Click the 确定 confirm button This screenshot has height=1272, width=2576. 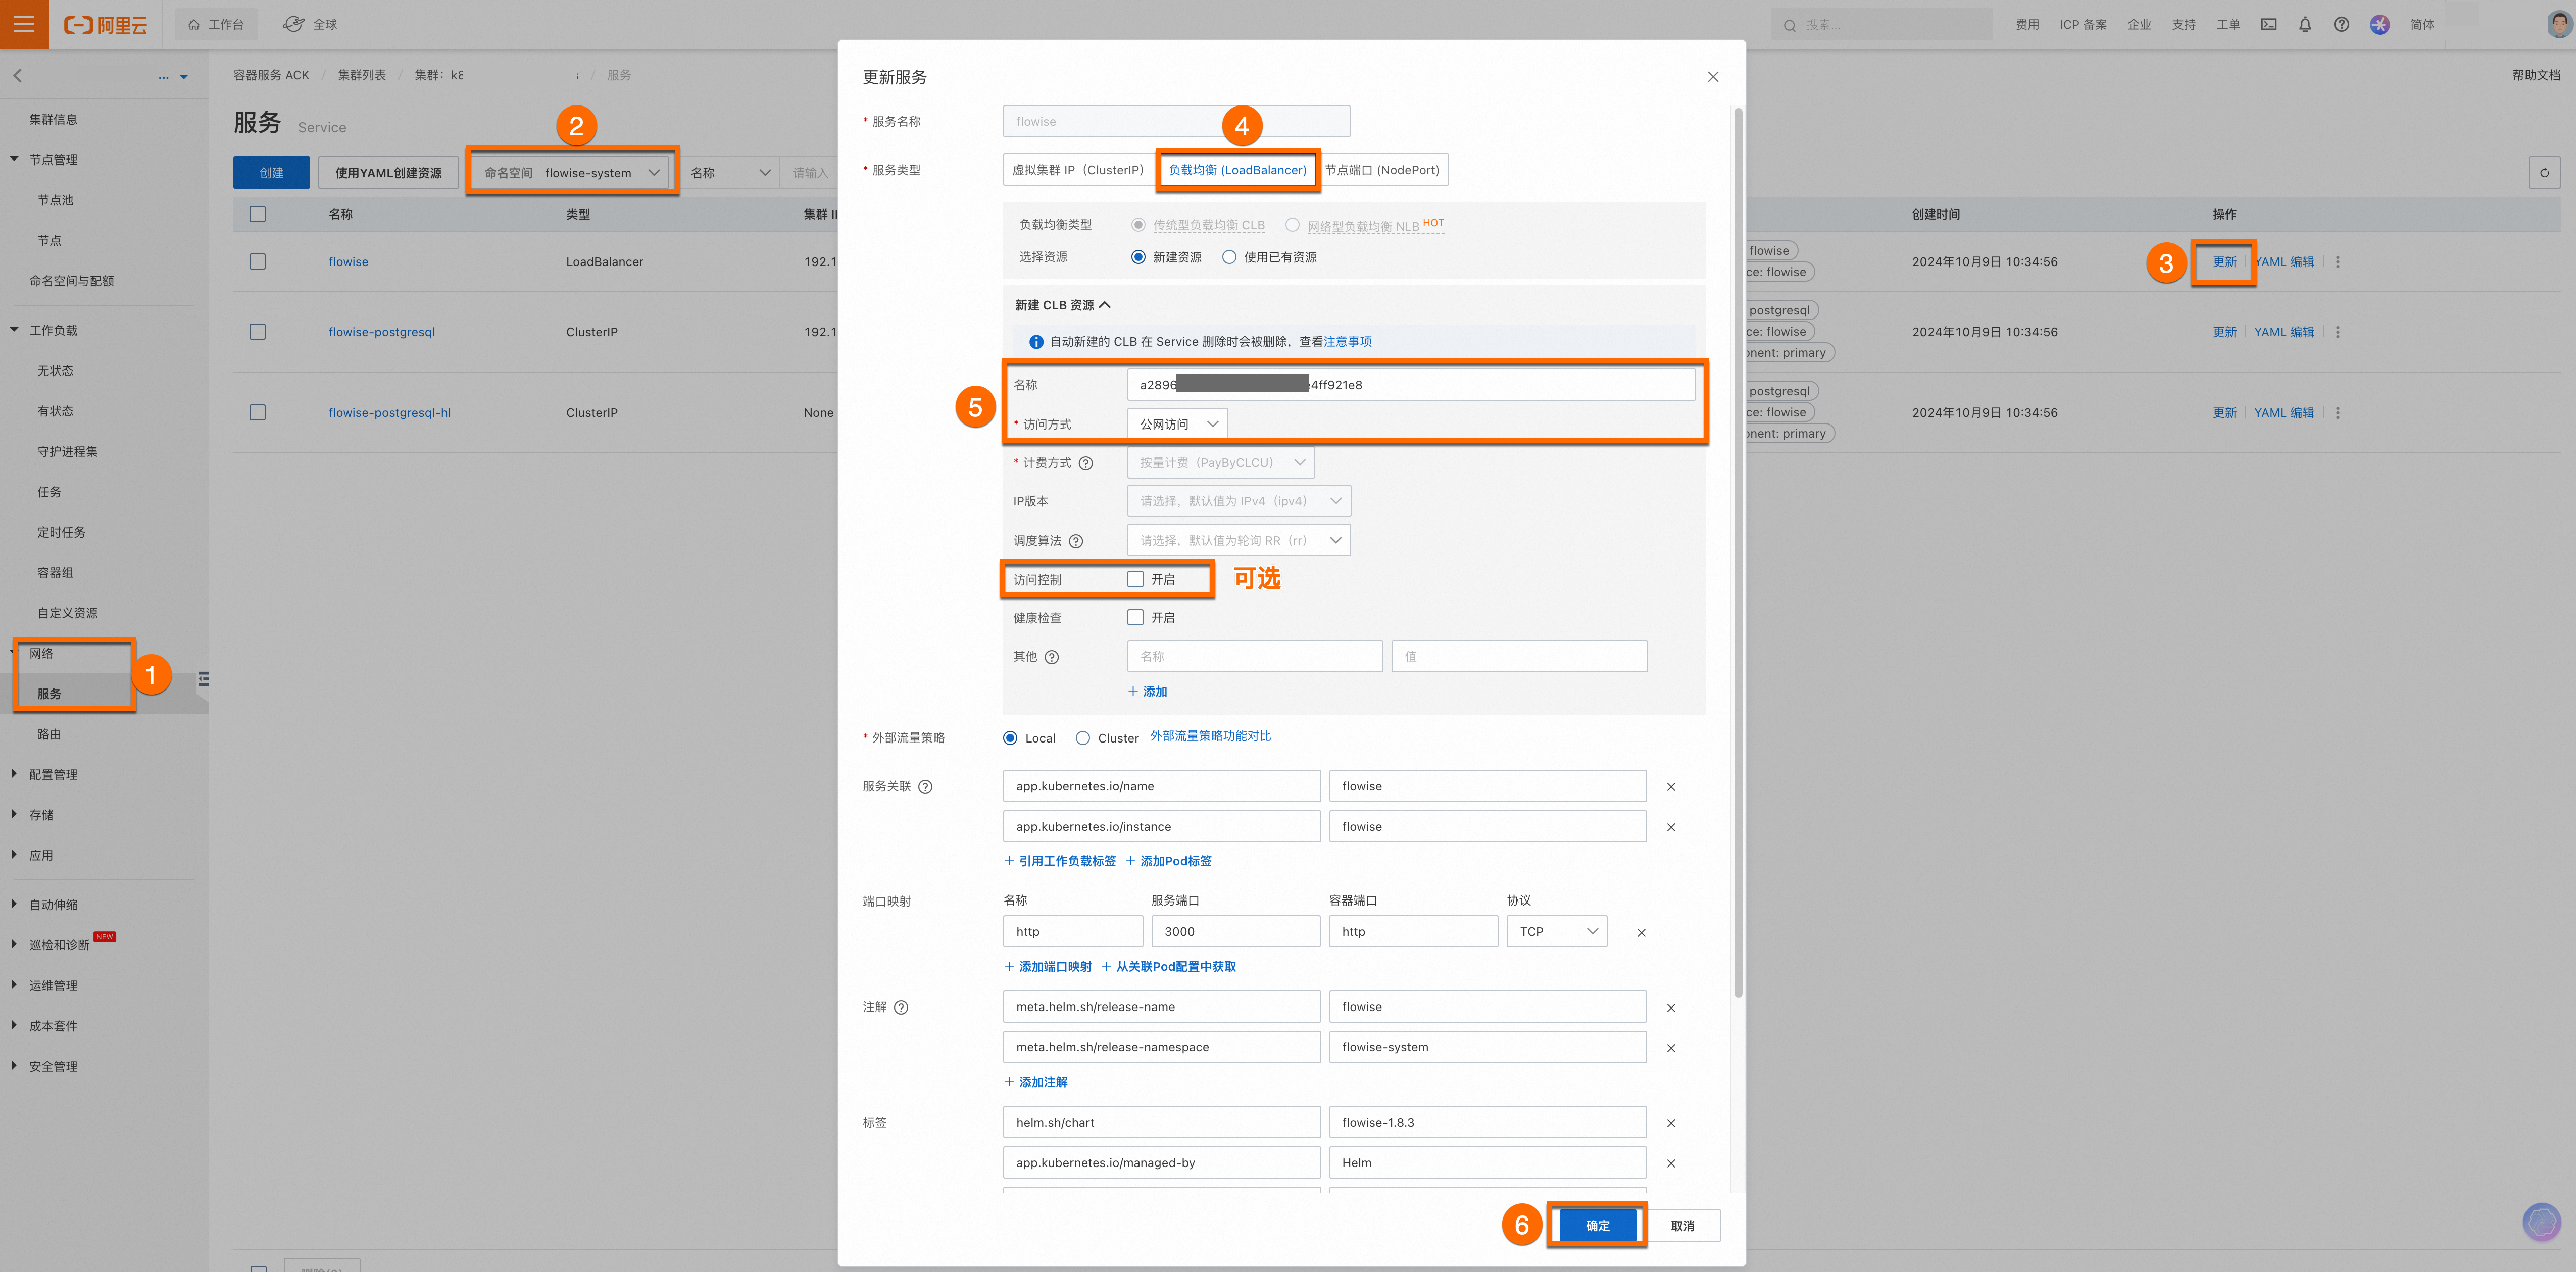click(1597, 1225)
